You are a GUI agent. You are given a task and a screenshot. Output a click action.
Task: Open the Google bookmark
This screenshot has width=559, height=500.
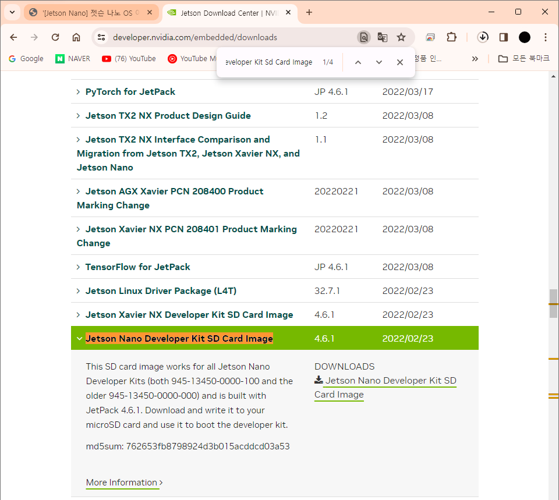tap(26, 58)
